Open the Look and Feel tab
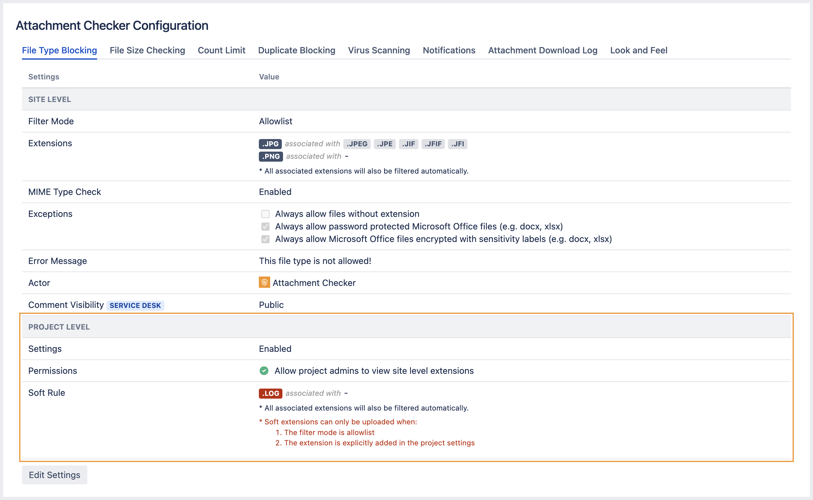Screen dimensions: 813x500 point(639,50)
